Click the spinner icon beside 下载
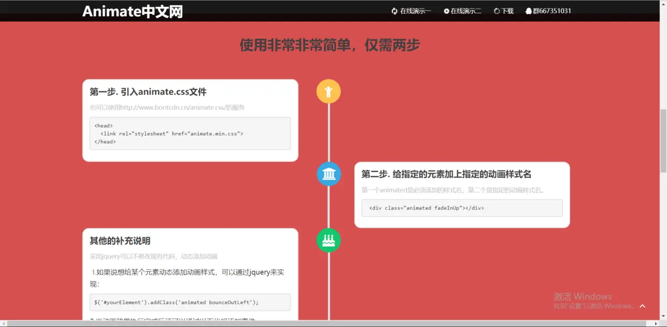 [x=497, y=11]
